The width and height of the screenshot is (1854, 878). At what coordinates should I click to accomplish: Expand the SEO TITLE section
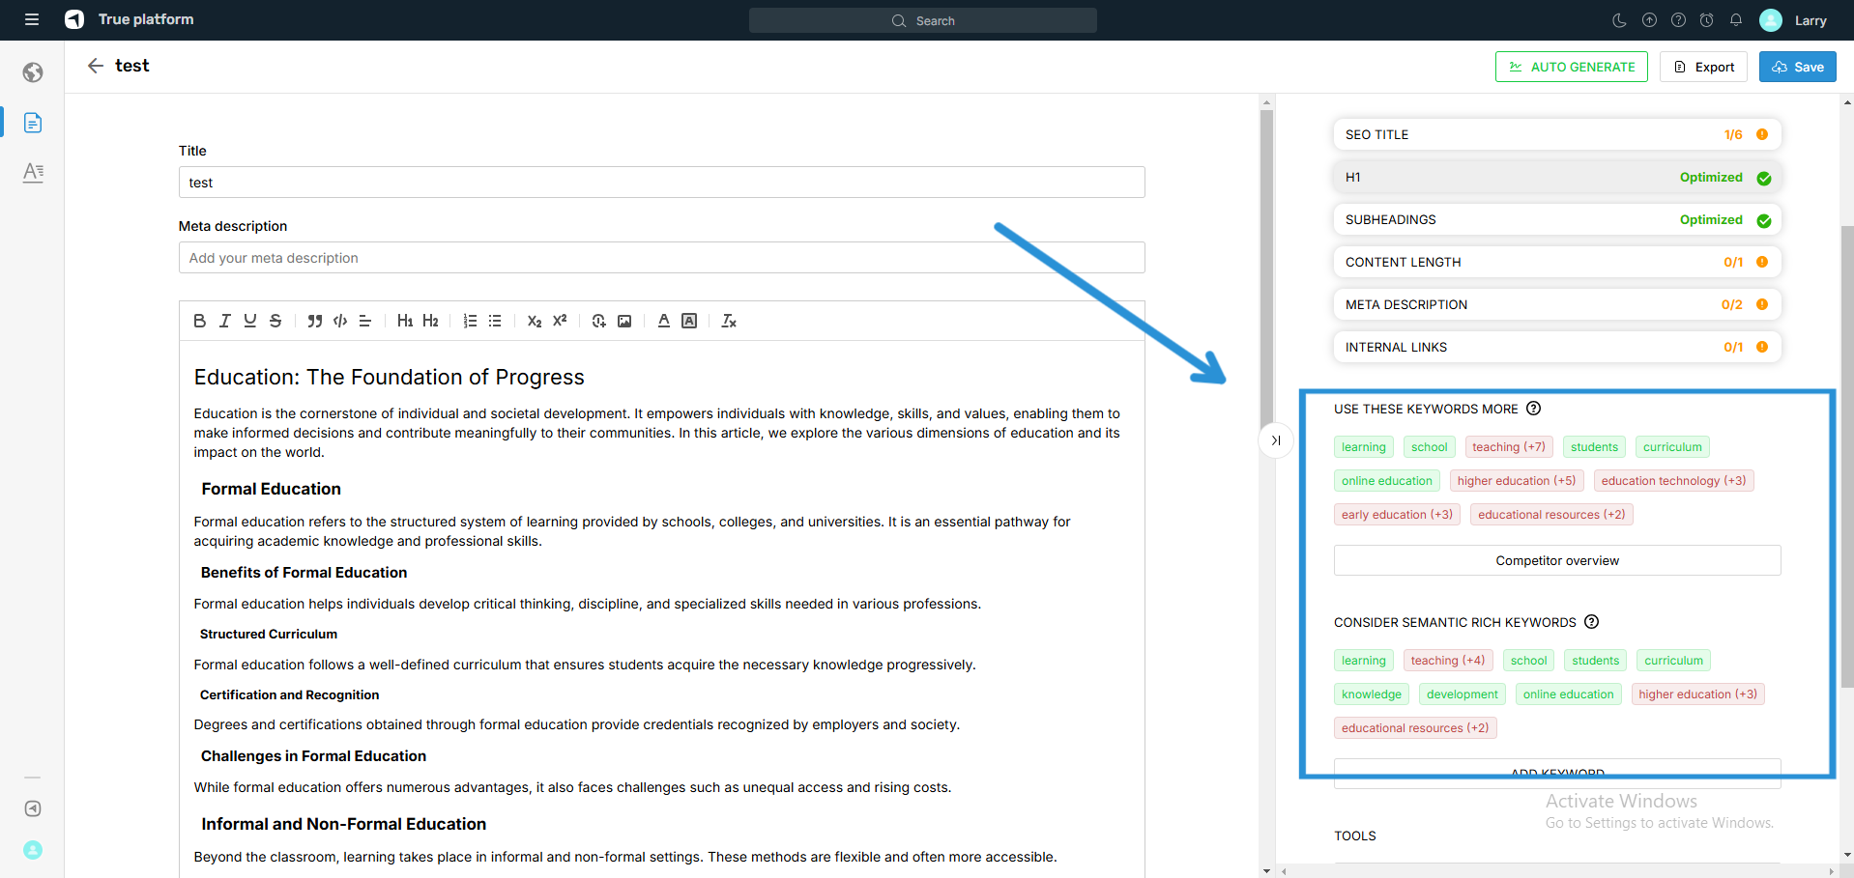[1556, 135]
